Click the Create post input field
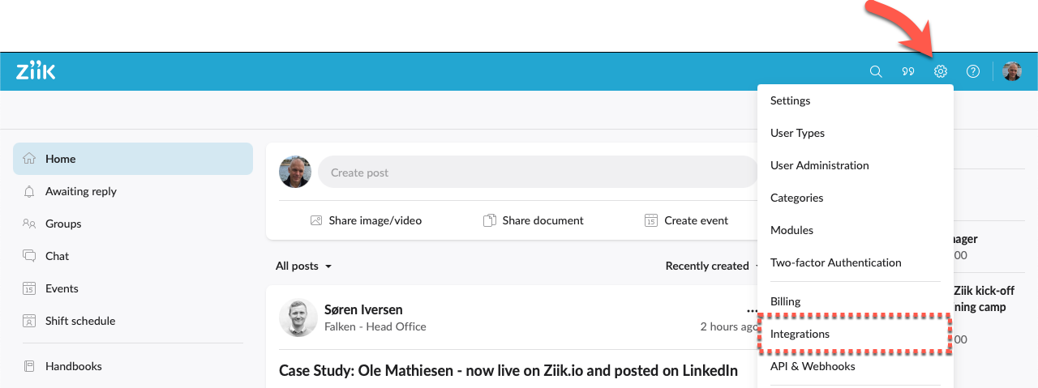The image size is (1038, 388). (x=535, y=173)
